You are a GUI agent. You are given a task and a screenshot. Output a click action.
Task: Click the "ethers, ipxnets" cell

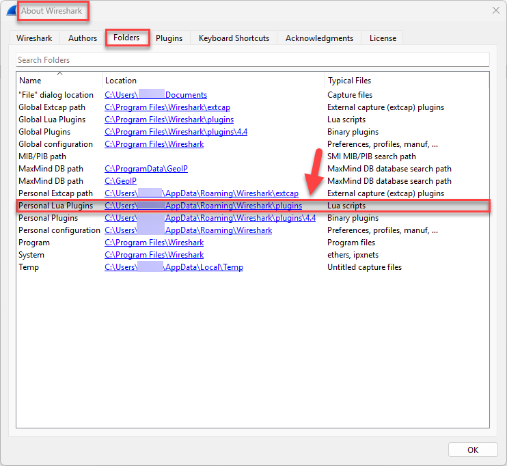pyautogui.click(x=353, y=254)
